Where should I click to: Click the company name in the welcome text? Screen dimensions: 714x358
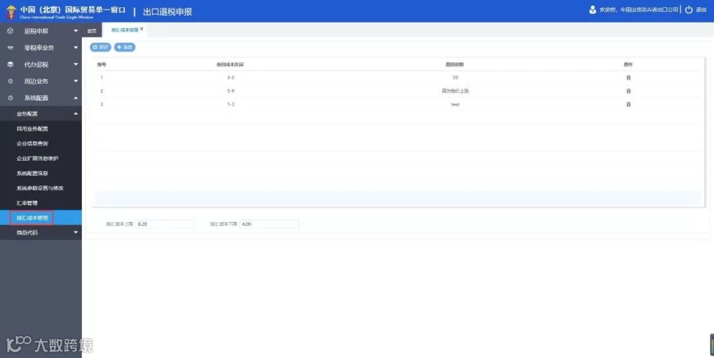click(649, 9)
